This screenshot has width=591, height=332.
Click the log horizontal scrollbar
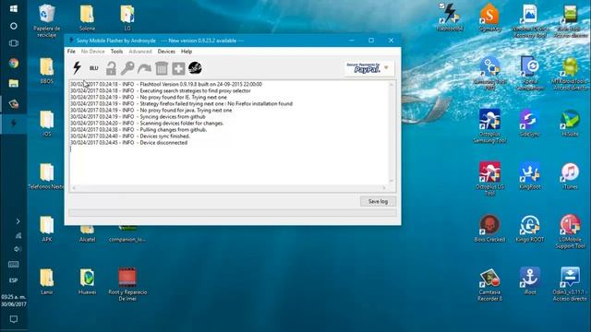229,188
